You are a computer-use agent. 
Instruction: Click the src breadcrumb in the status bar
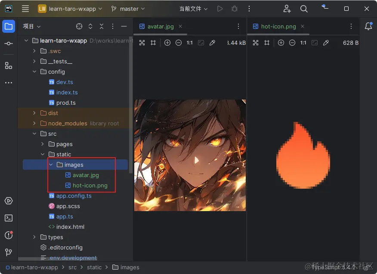pyautogui.click(x=72, y=267)
